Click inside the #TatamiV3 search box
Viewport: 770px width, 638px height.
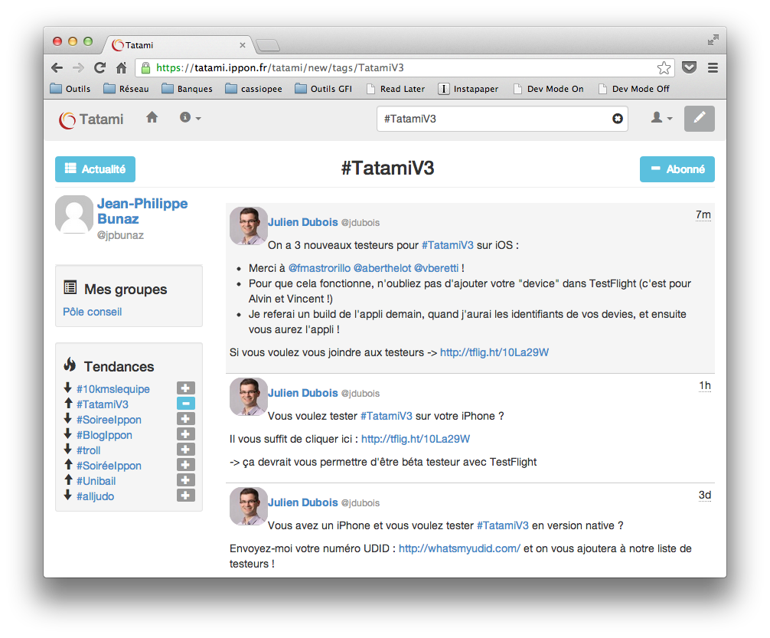[494, 119]
